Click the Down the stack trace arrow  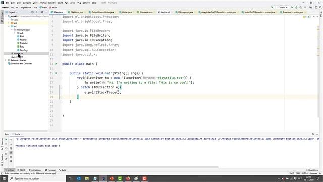(11, 144)
